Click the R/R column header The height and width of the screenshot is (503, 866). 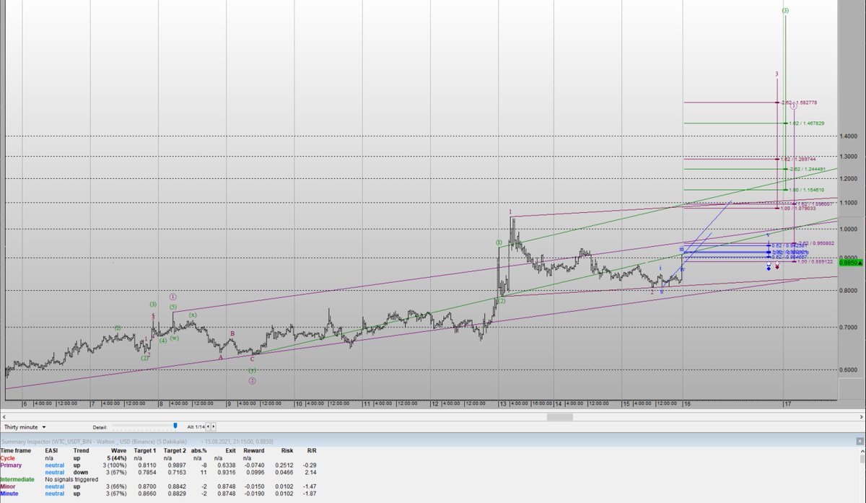point(311,450)
